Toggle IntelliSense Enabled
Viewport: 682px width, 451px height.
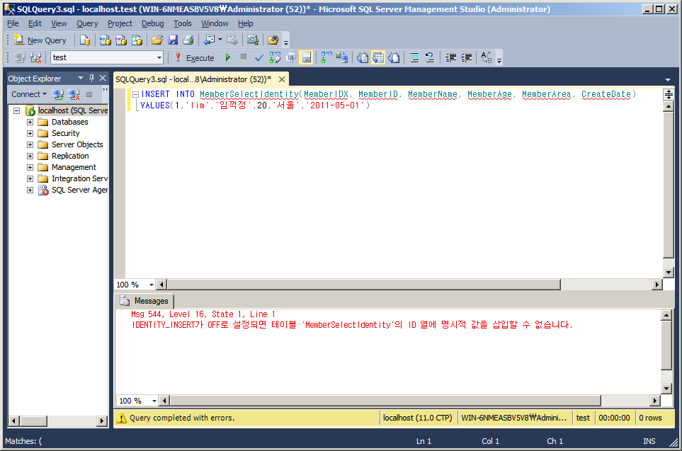pos(307,57)
